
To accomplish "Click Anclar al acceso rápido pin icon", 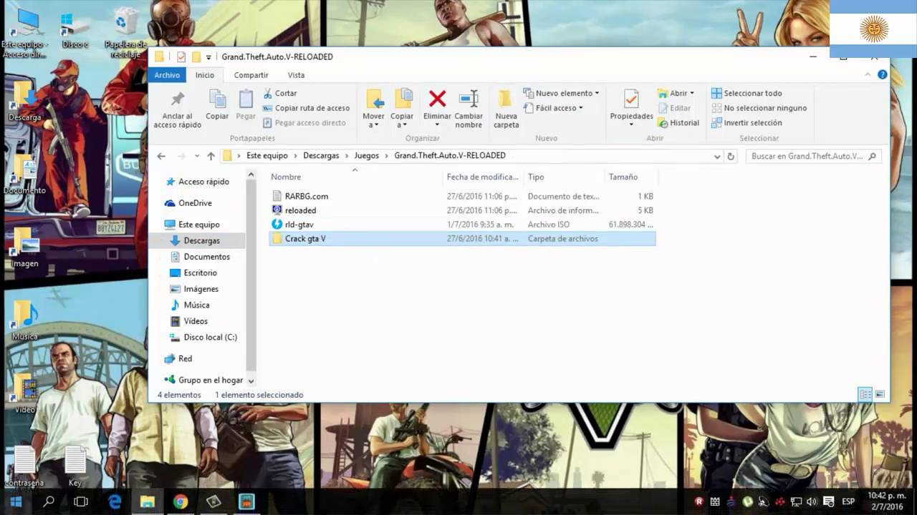I will click(x=177, y=99).
